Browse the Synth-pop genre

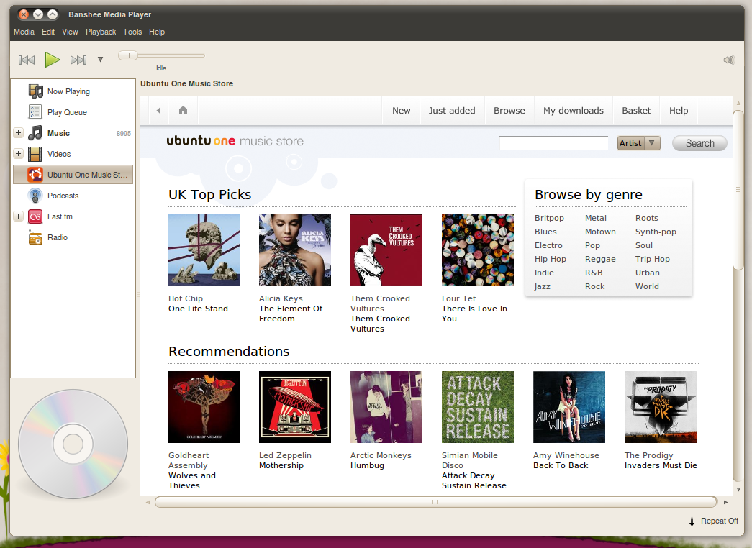[656, 232]
